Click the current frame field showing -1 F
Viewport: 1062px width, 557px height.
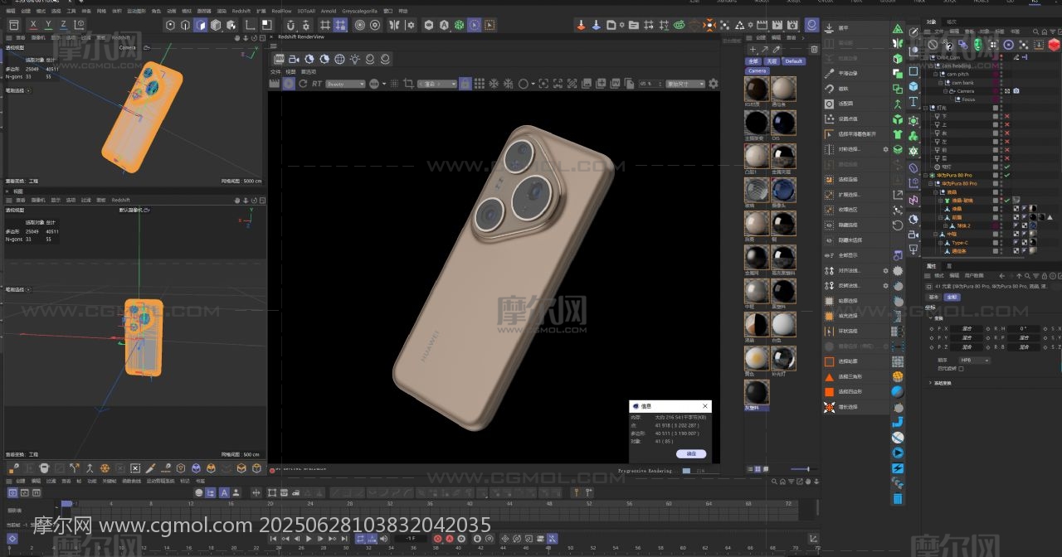(x=411, y=539)
